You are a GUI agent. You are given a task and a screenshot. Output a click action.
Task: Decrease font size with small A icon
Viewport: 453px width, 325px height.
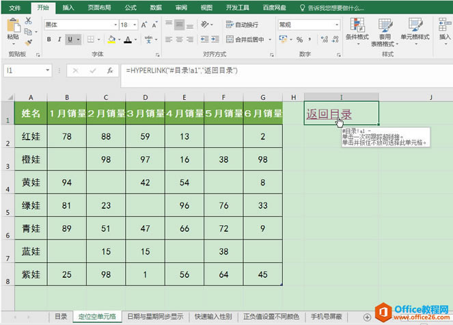click(154, 25)
